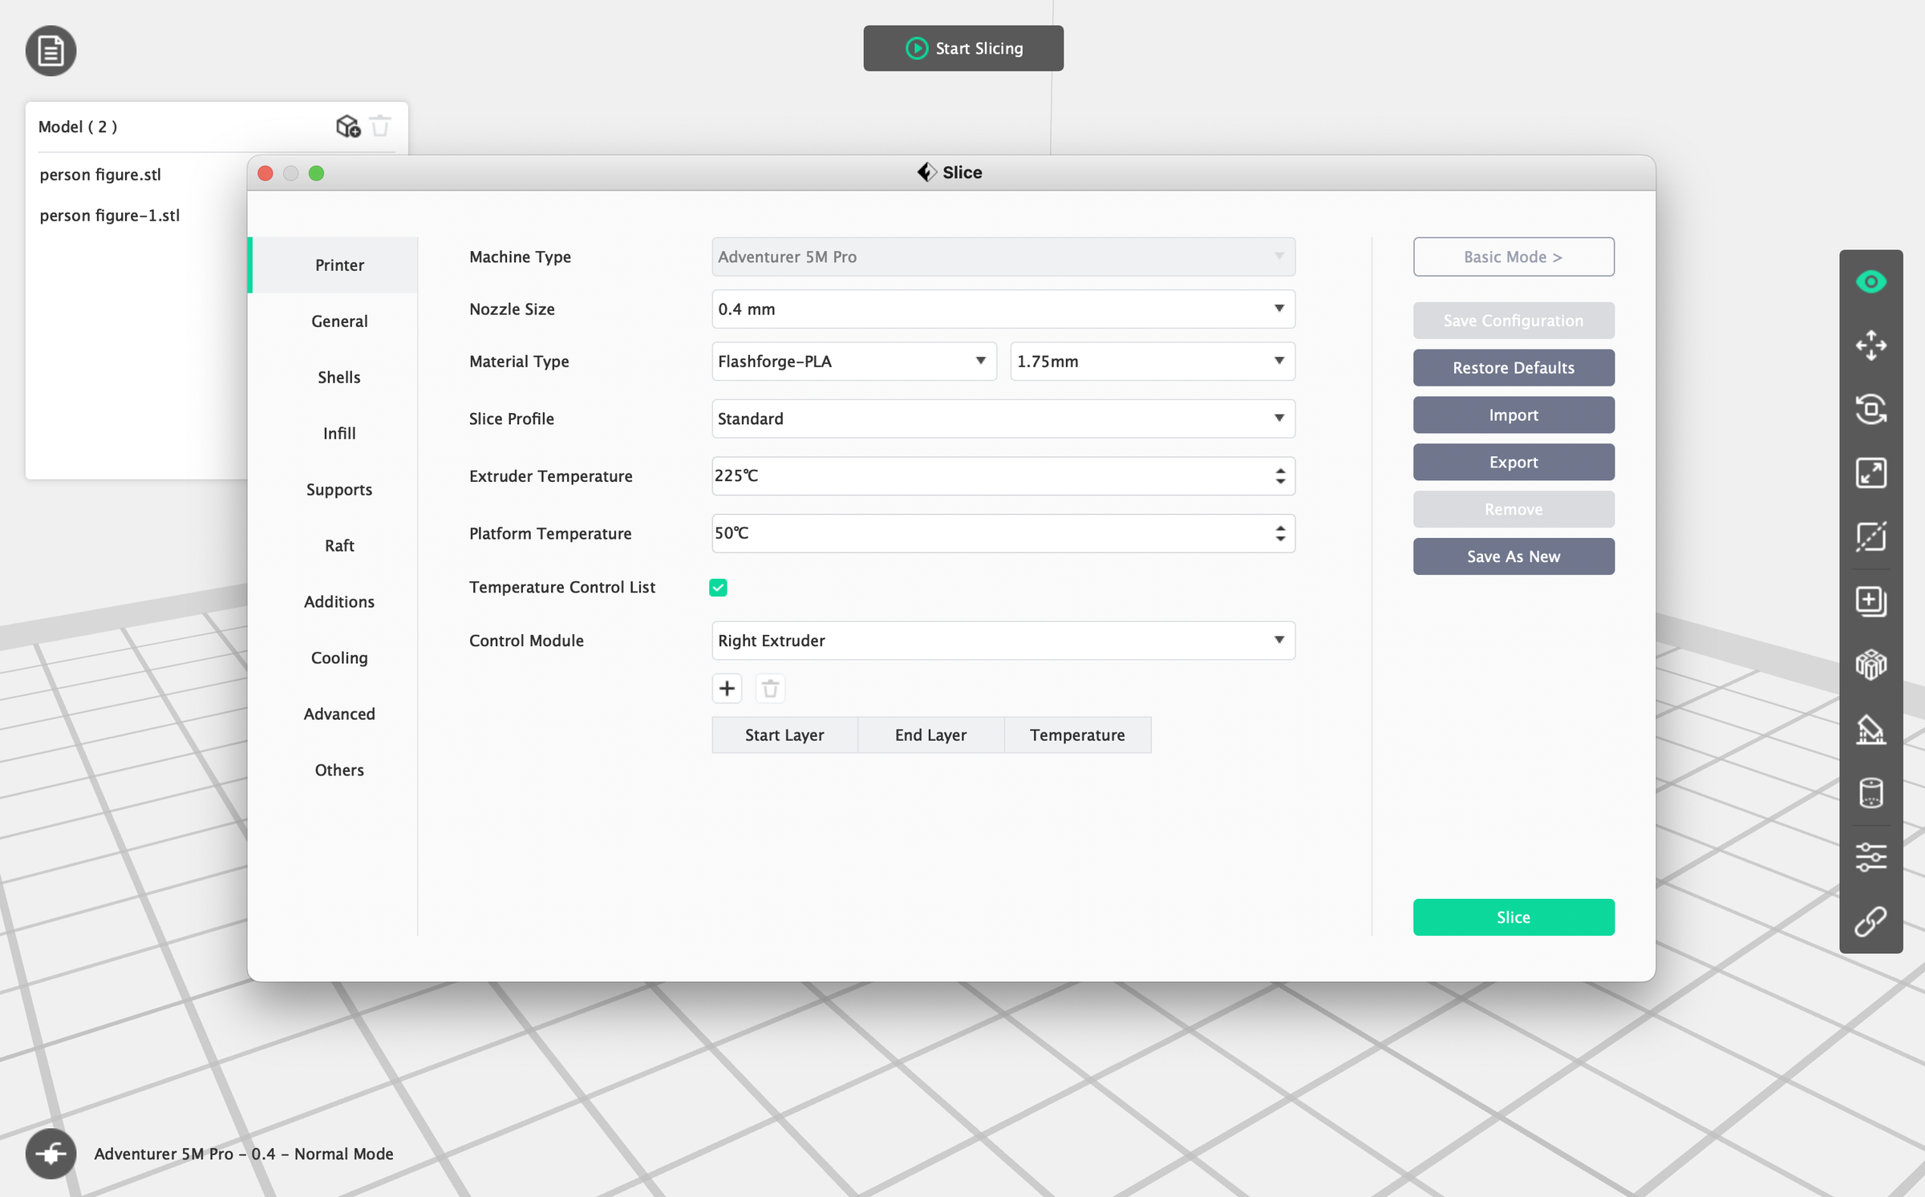Image resolution: width=1925 pixels, height=1197 pixels.
Task: Increase Extruder Temperature with stepper arrow
Action: pos(1280,471)
